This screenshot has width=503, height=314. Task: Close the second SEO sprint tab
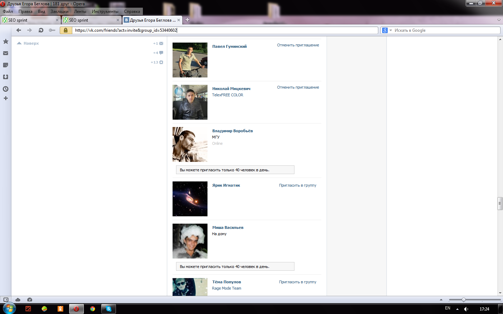pos(118,20)
